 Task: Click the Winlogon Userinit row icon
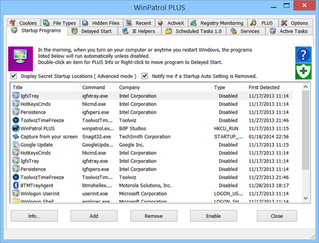16,194
